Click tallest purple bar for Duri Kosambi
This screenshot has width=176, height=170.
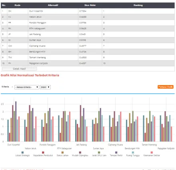pyautogui.click(x=16, y=121)
